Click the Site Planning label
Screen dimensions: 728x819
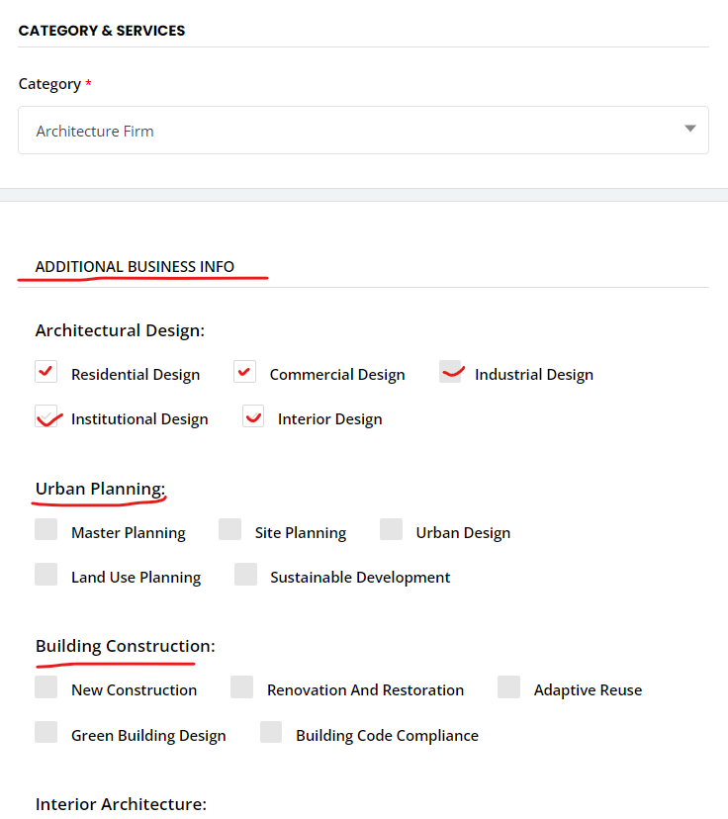click(x=301, y=533)
